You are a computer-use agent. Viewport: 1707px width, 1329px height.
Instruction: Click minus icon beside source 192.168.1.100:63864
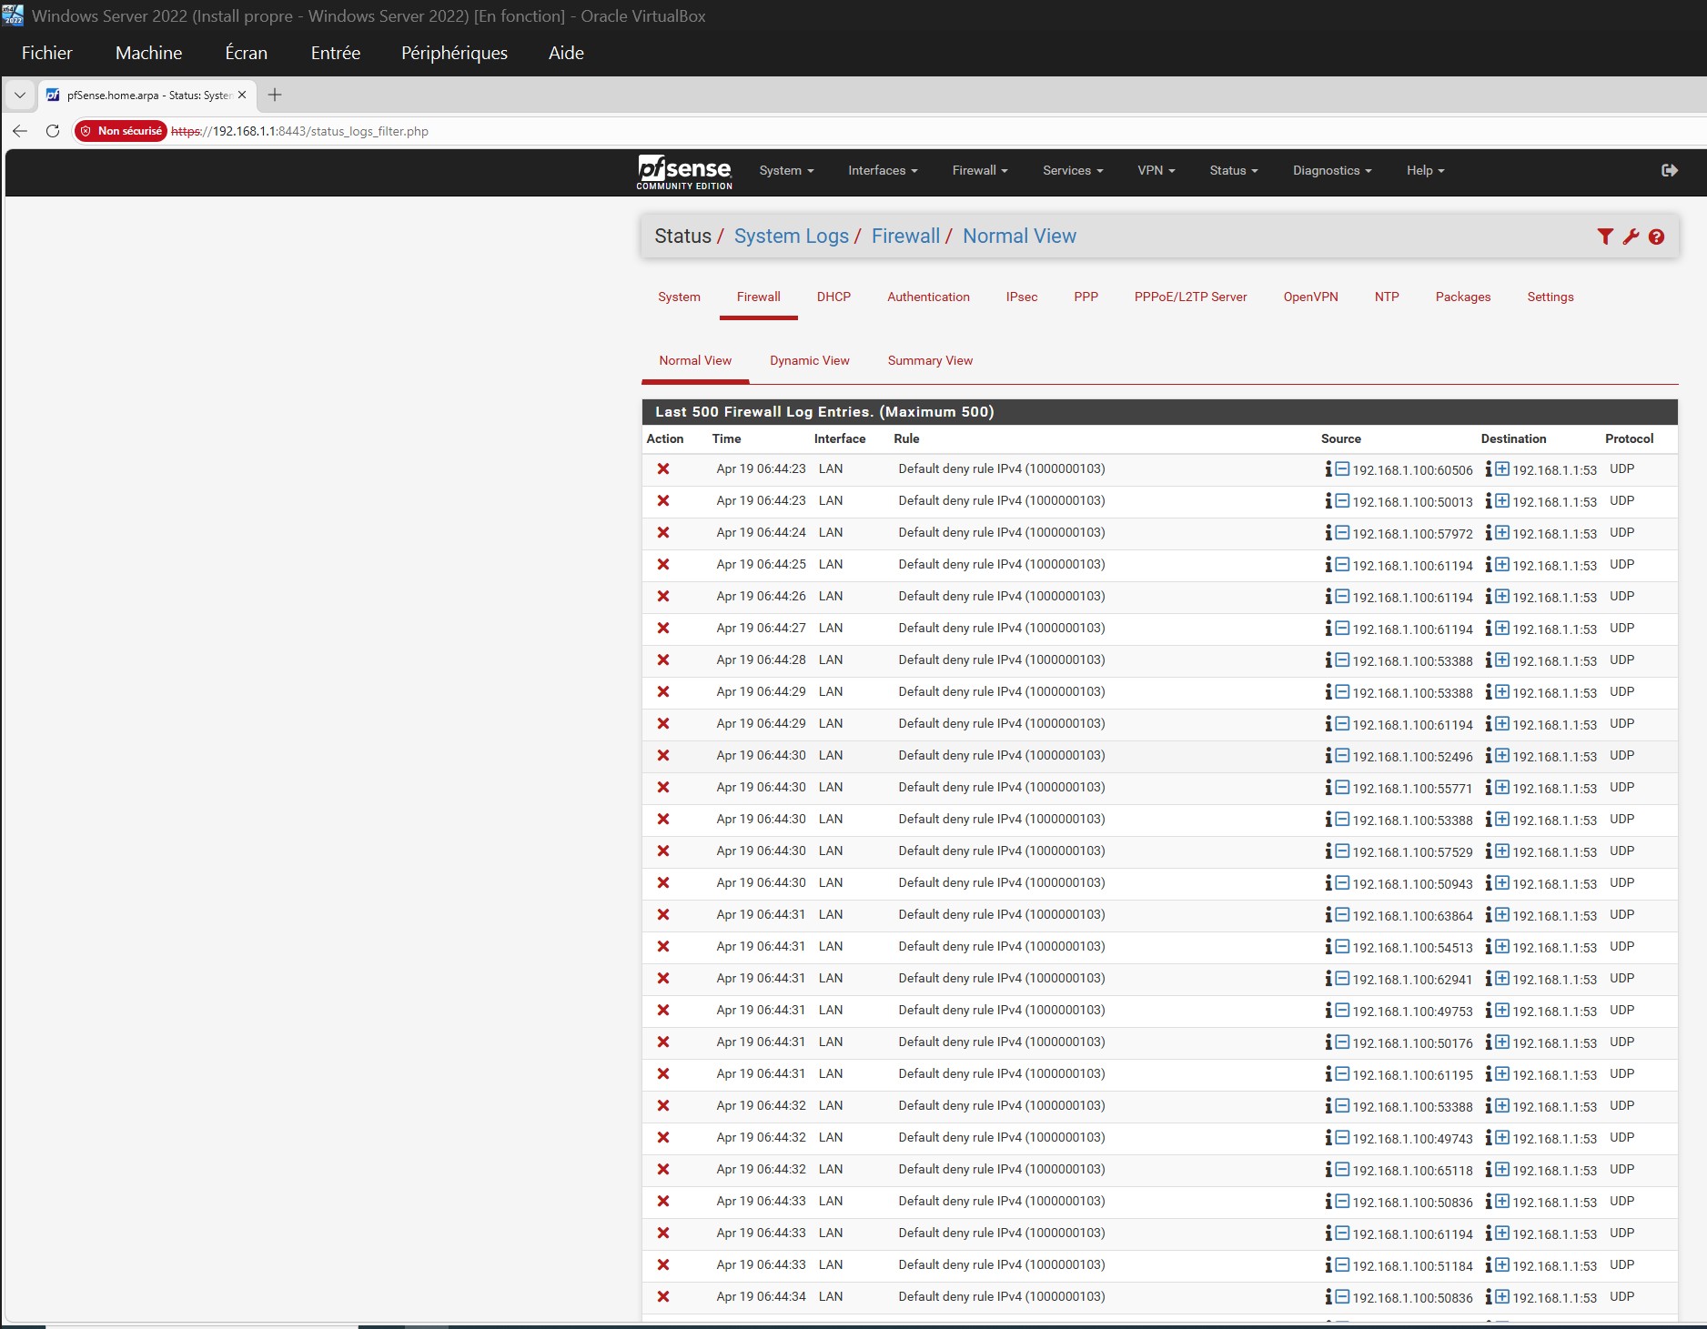(1342, 915)
